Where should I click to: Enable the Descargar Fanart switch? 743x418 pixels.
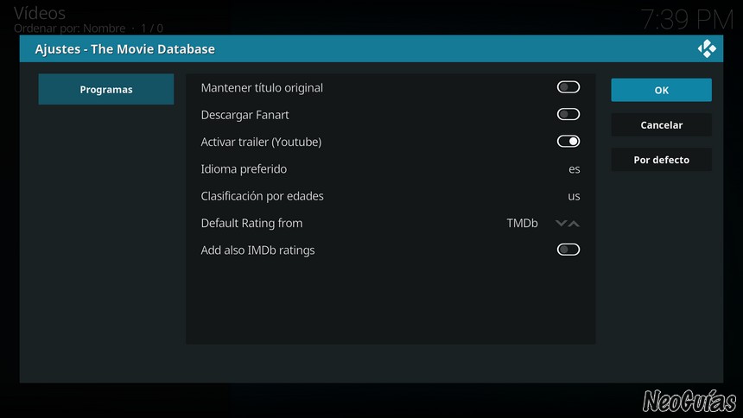pyautogui.click(x=568, y=114)
